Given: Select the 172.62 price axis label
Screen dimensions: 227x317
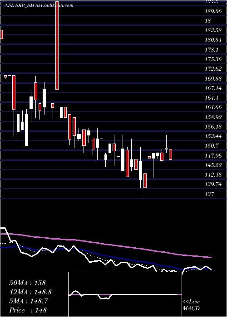Looking at the screenshot, I should (x=213, y=69).
